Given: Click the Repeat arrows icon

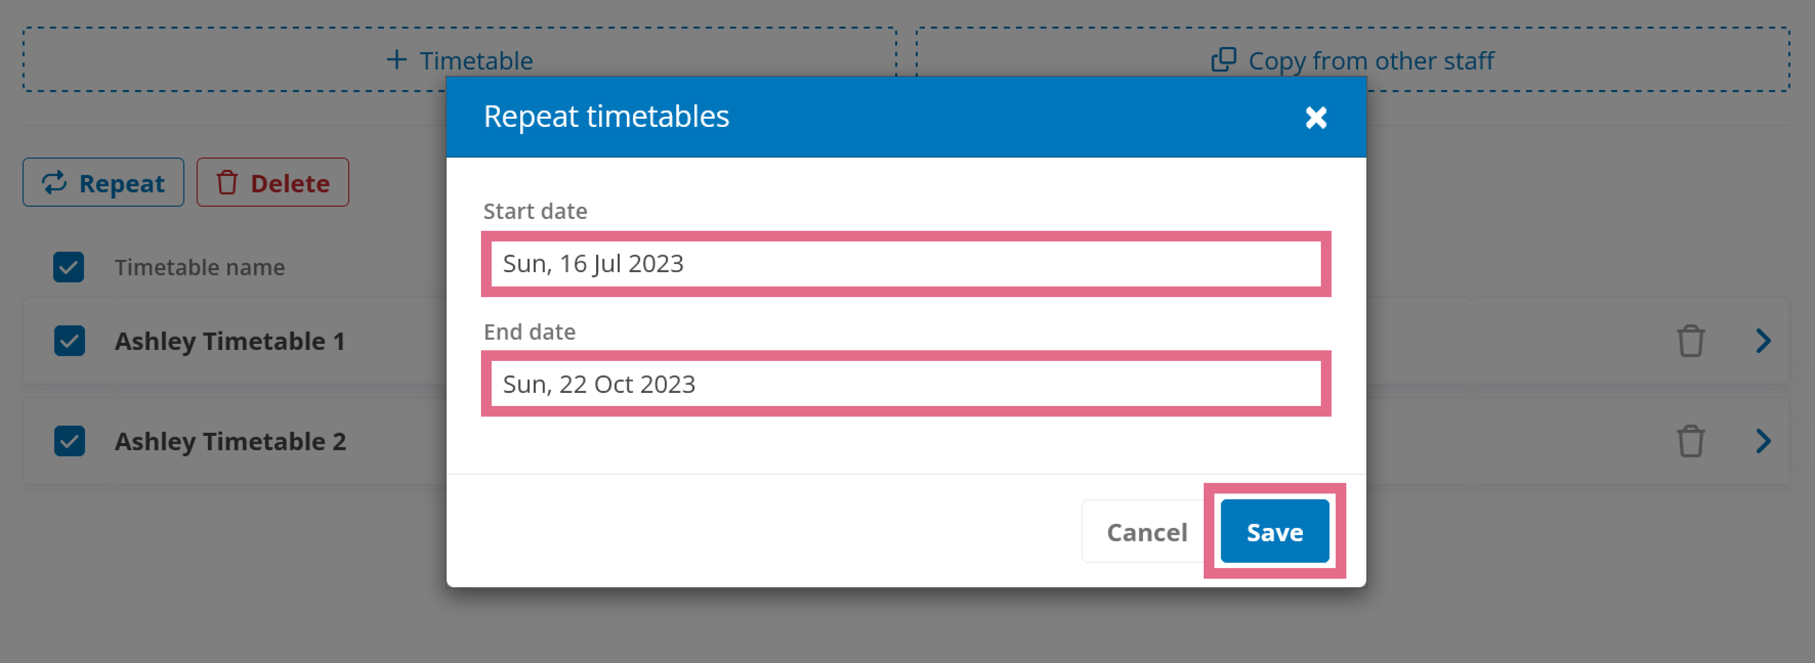Looking at the screenshot, I should pyautogui.click(x=54, y=182).
